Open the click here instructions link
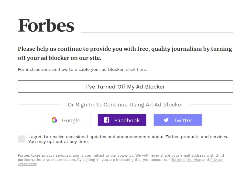 point(136,69)
